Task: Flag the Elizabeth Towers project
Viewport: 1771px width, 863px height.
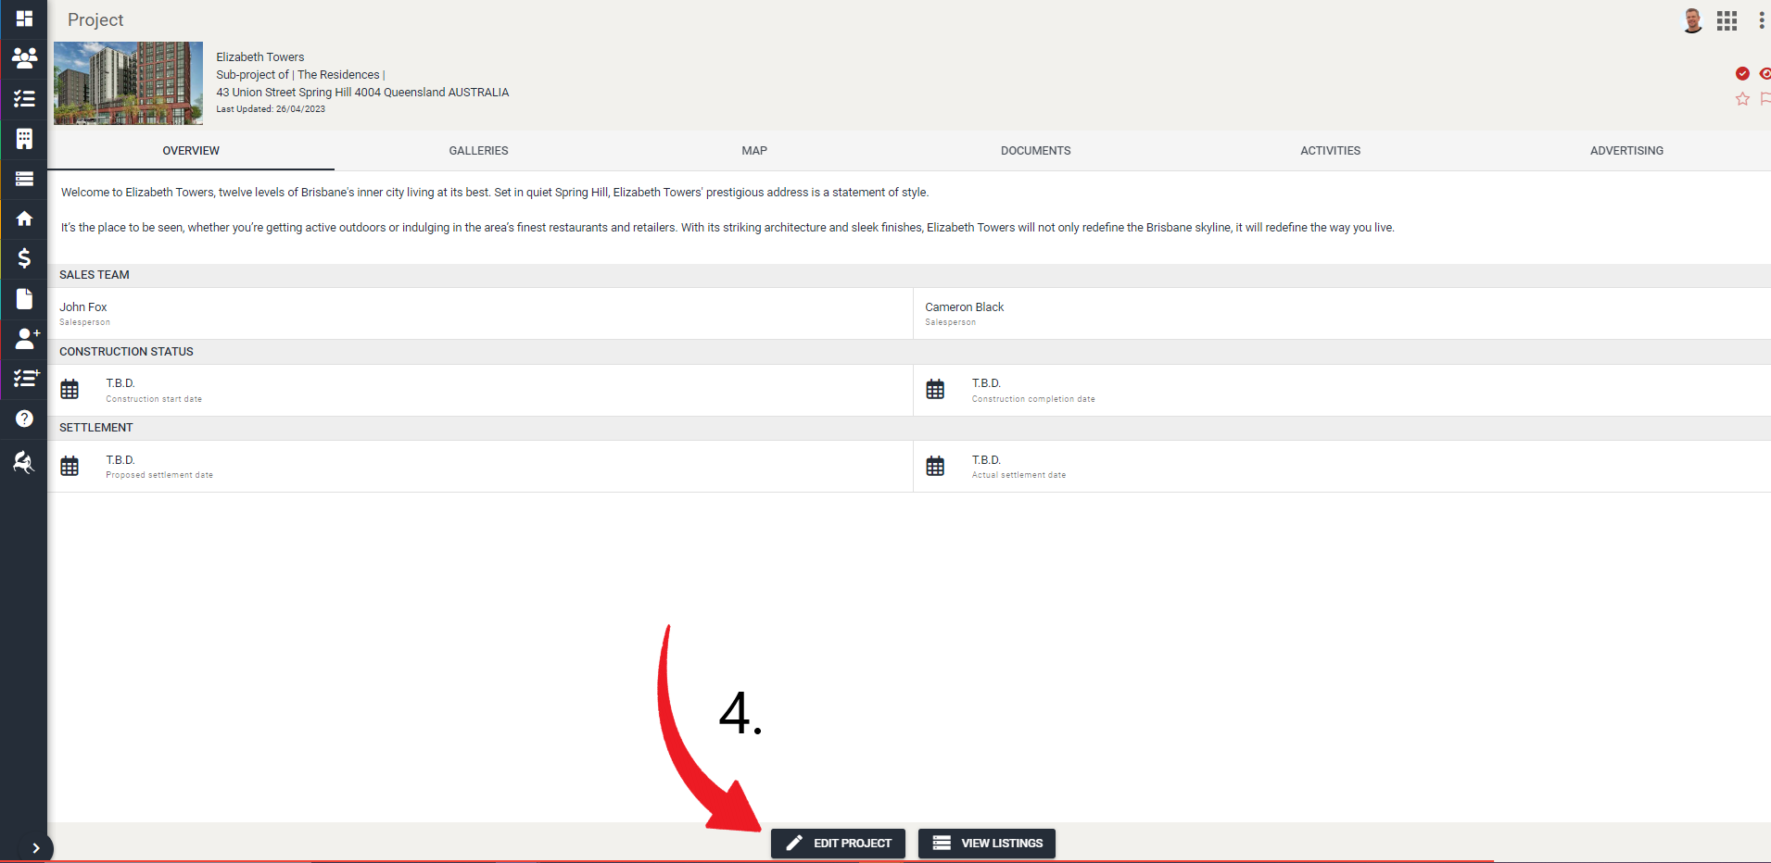Action: pyautogui.click(x=1765, y=99)
